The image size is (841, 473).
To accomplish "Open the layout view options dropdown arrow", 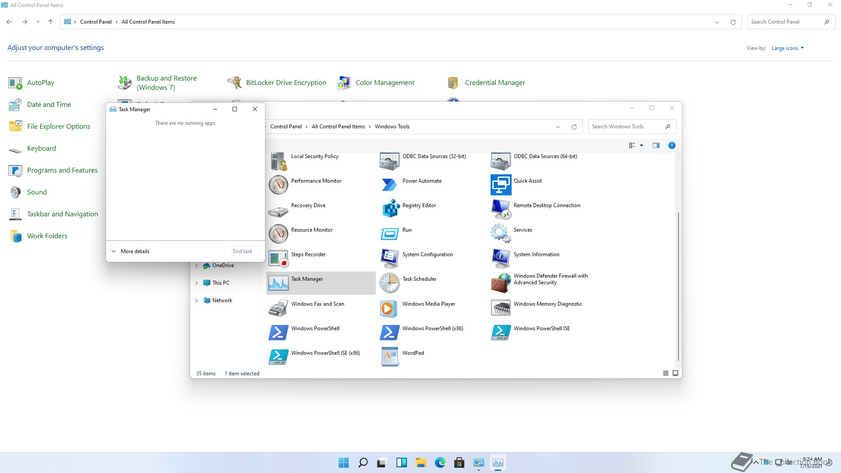I will (641, 145).
